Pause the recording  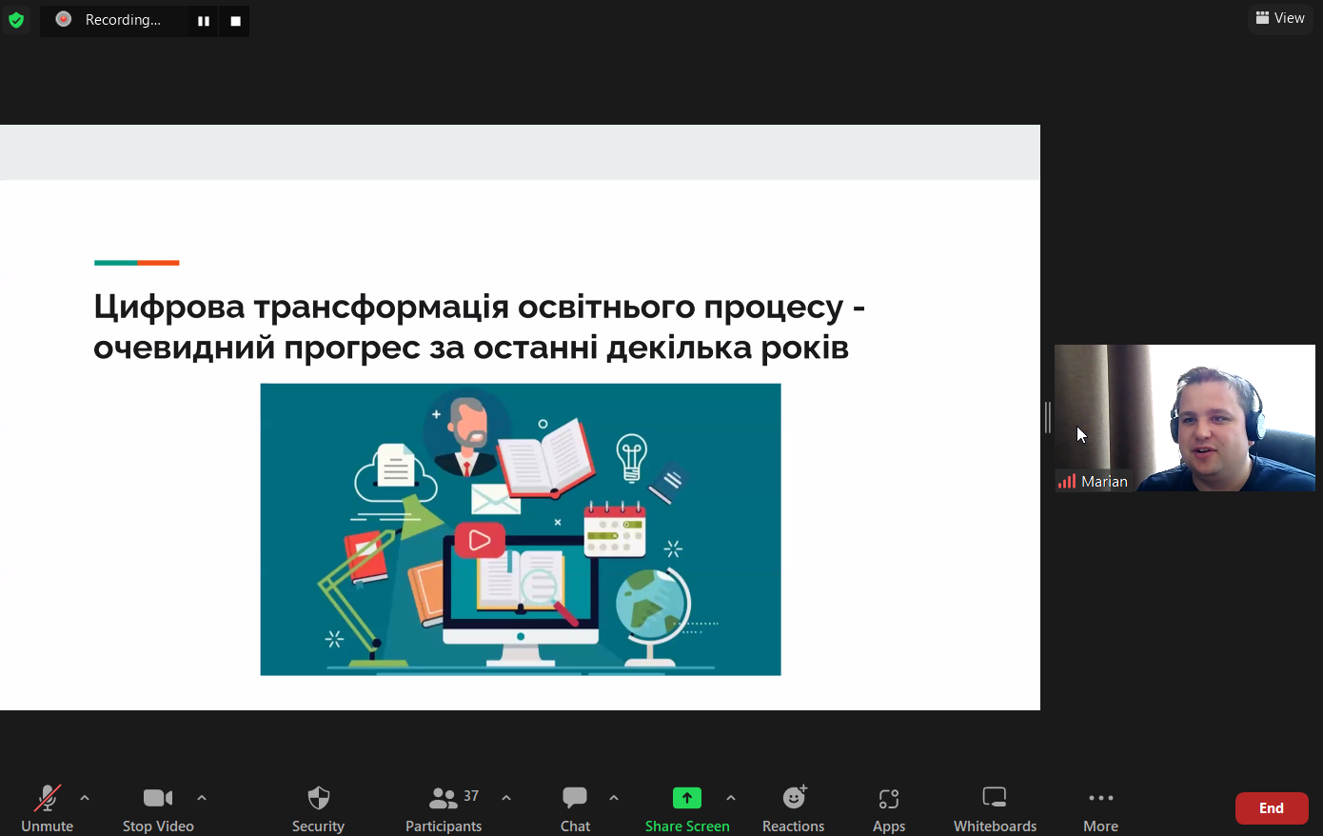click(x=204, y=21)
